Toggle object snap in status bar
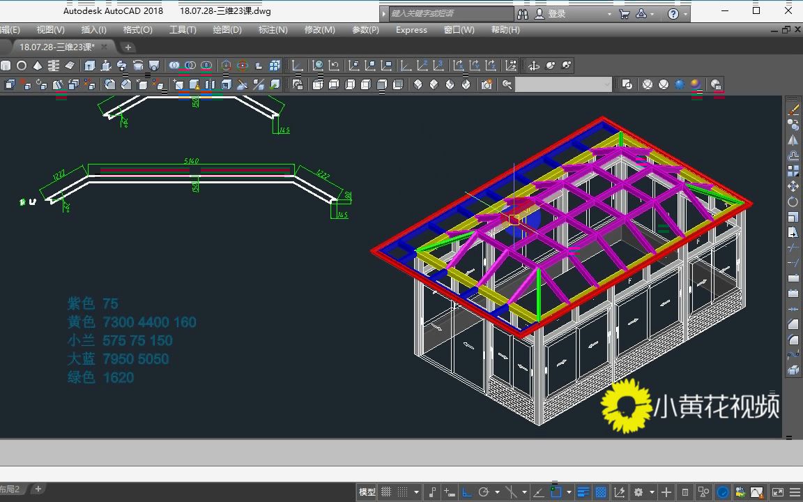 (x=556, y=492)
